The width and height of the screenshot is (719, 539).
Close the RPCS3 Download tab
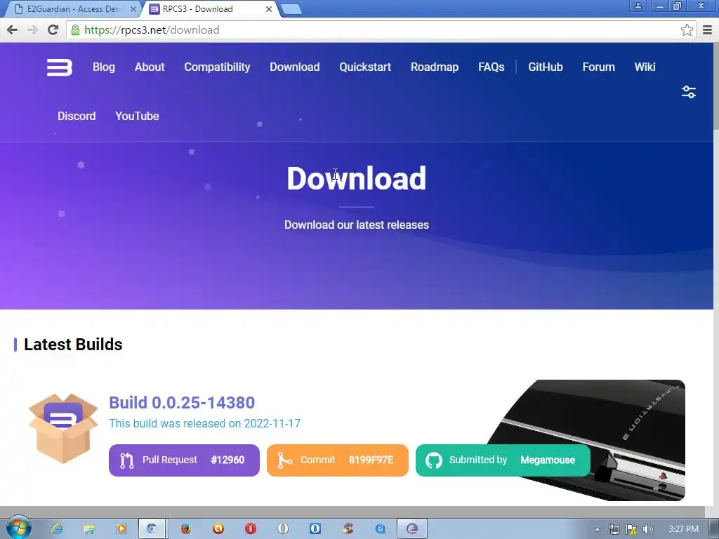(269, 9)
